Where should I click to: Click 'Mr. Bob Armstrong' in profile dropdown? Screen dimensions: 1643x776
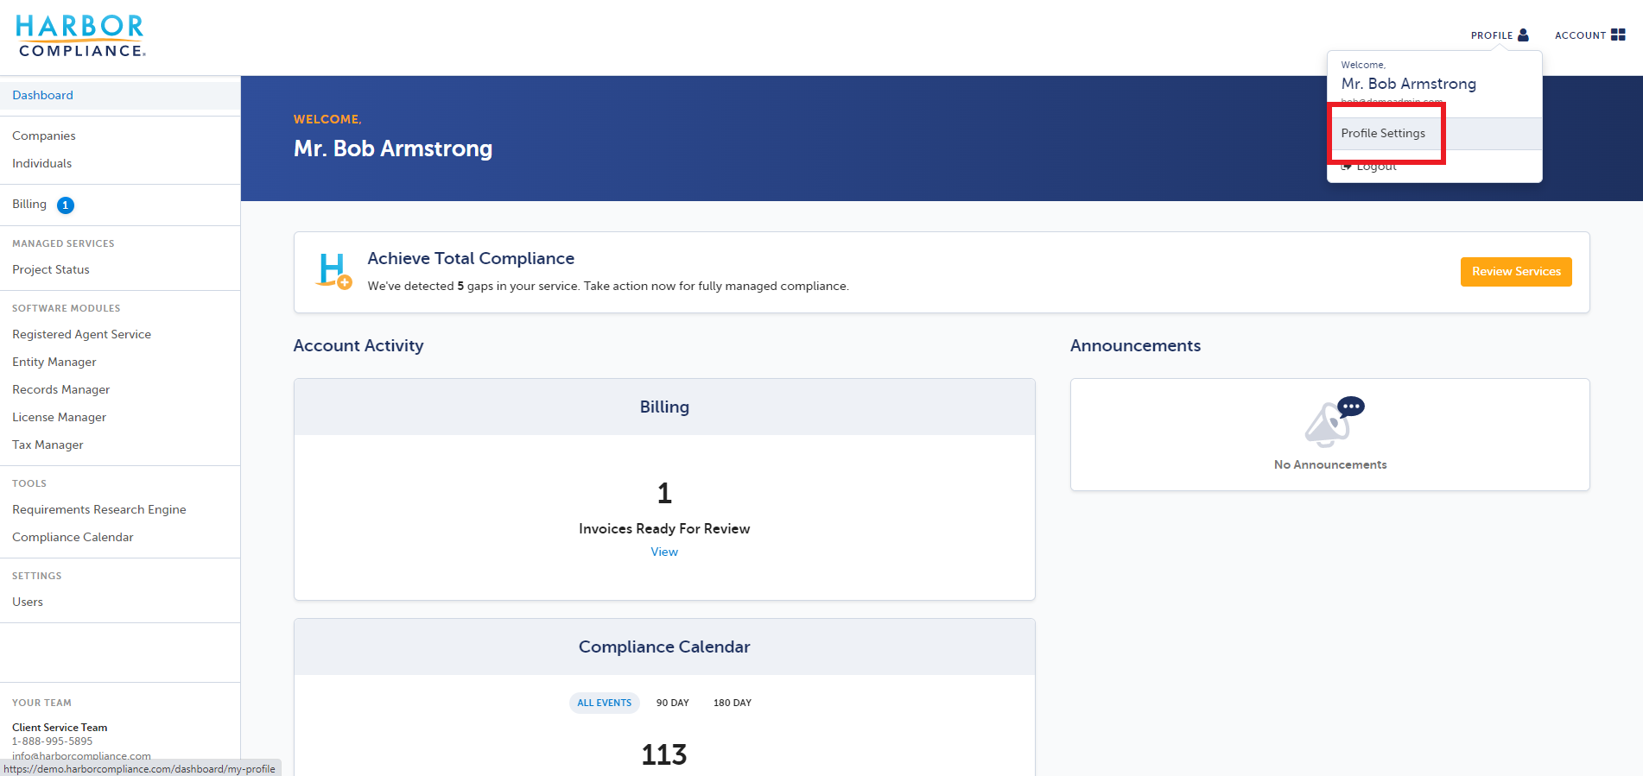(1409, 84)
